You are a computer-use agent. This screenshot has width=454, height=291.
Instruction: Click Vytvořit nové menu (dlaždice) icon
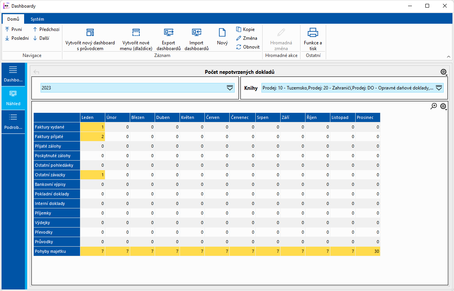[136, 33]
